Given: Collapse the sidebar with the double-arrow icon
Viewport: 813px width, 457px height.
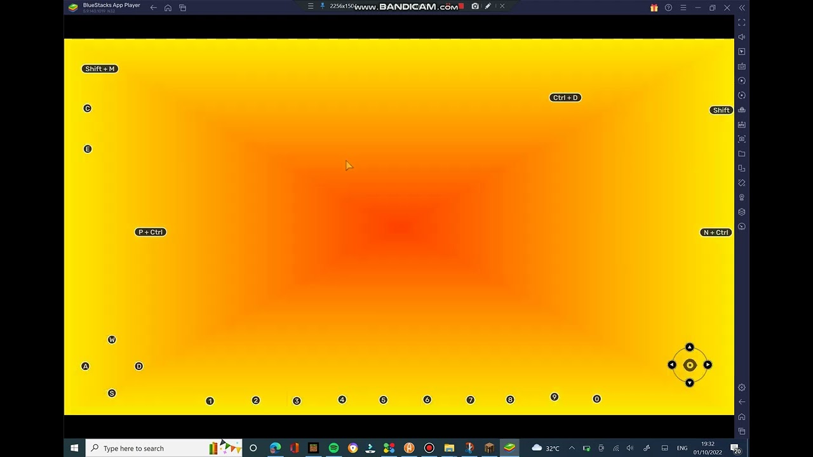Looking at the screenshot, I should 741,8.
